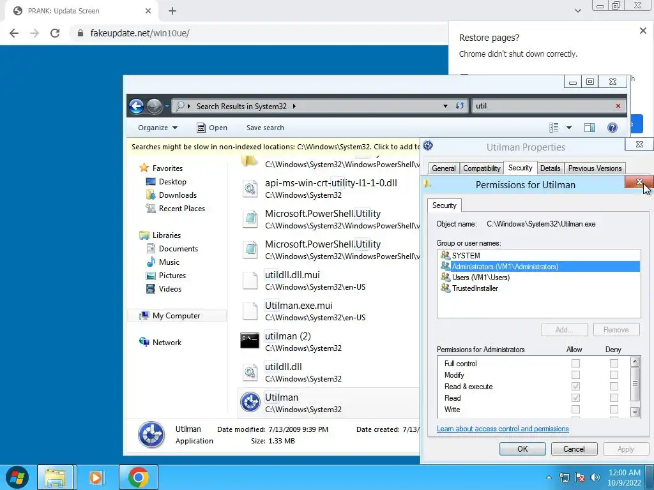Switch to Compatibility tab
This screenshot has width=654, height=490.
click(482, 168)
